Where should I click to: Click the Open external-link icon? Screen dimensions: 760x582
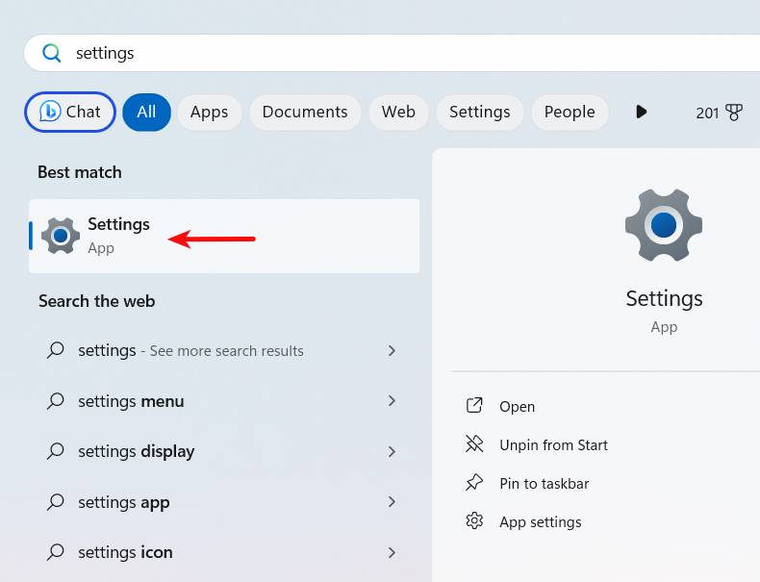(474, 405)
